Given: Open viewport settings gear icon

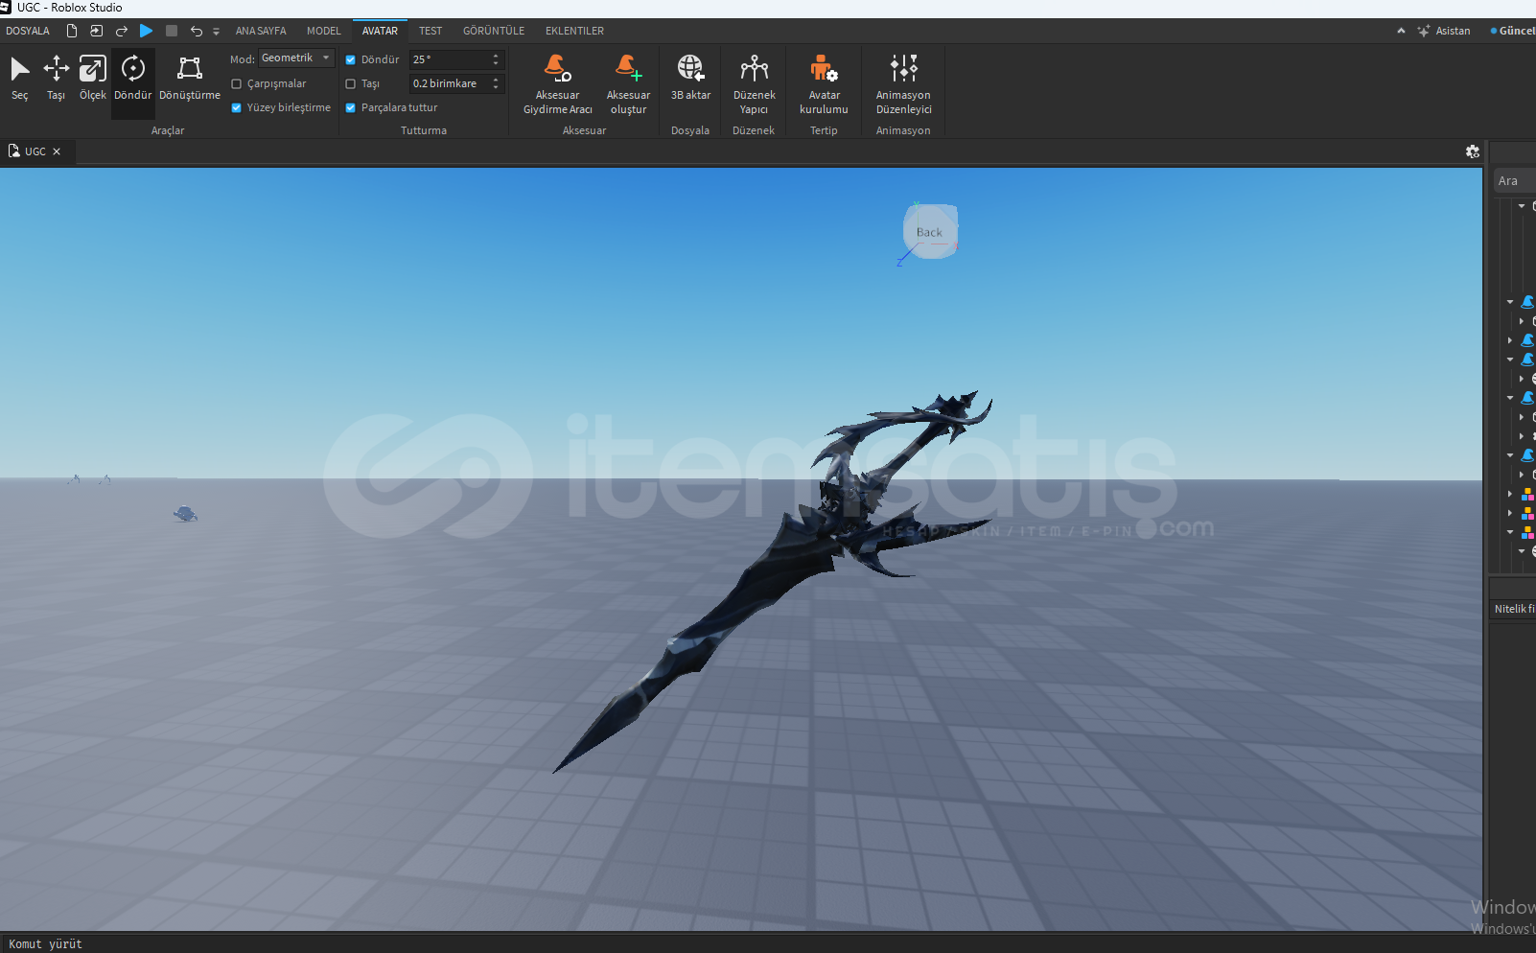Looking at the screenshot, I should 1473,151.
